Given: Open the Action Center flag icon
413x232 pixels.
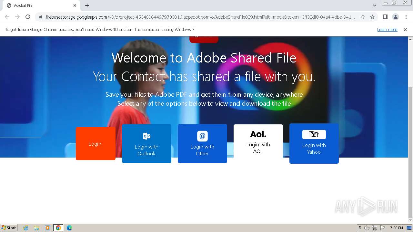Looking at the screenshot, I should point(382,228).
